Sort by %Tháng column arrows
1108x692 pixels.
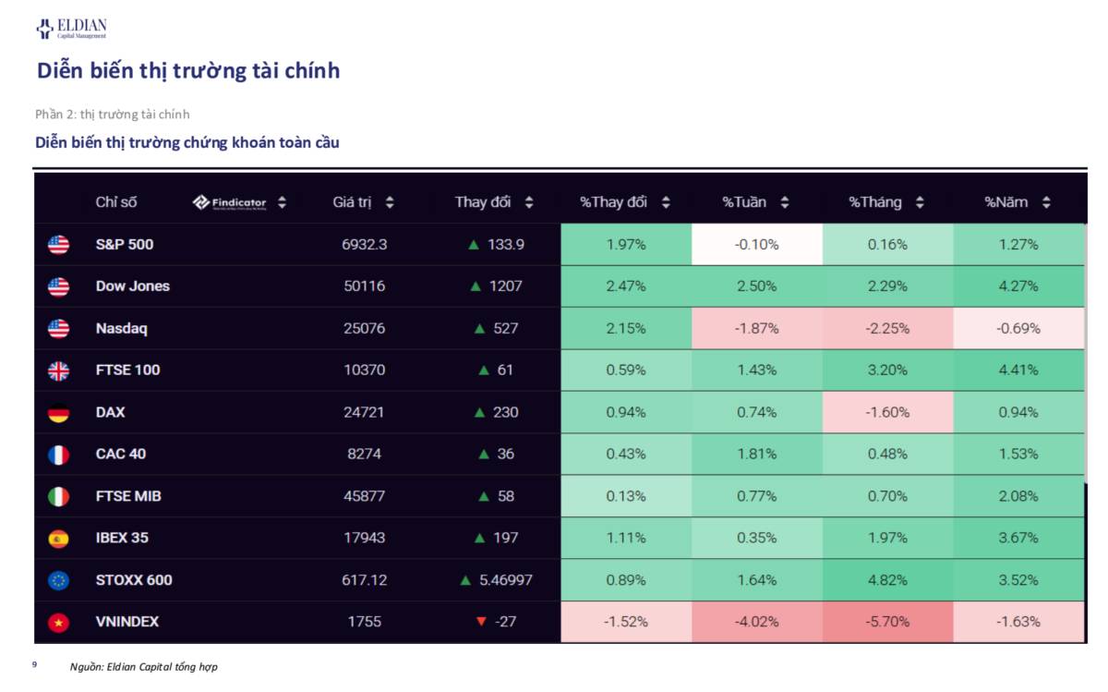921,202
